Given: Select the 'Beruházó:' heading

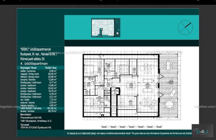Looking at the screenshot, I should pos(26,114).
